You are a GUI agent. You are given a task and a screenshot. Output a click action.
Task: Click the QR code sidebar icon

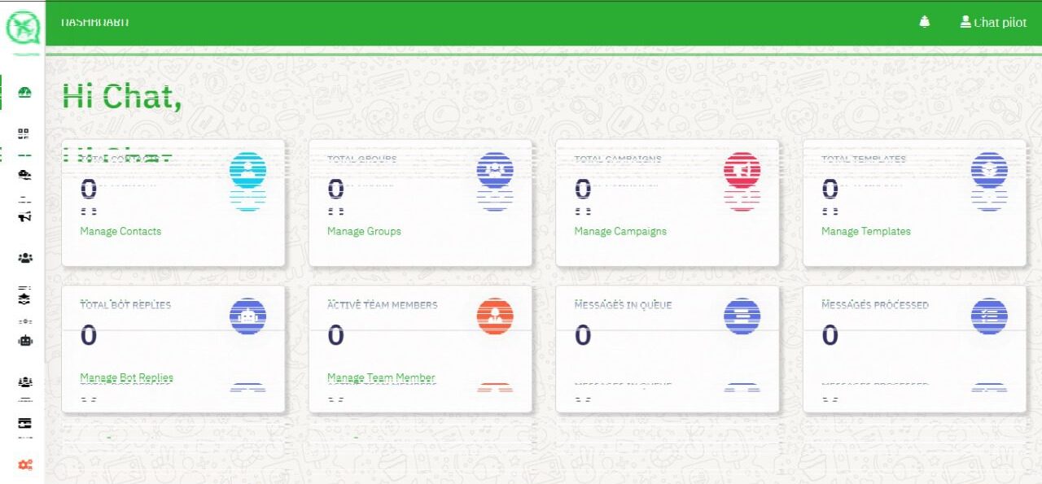point(24,133)
